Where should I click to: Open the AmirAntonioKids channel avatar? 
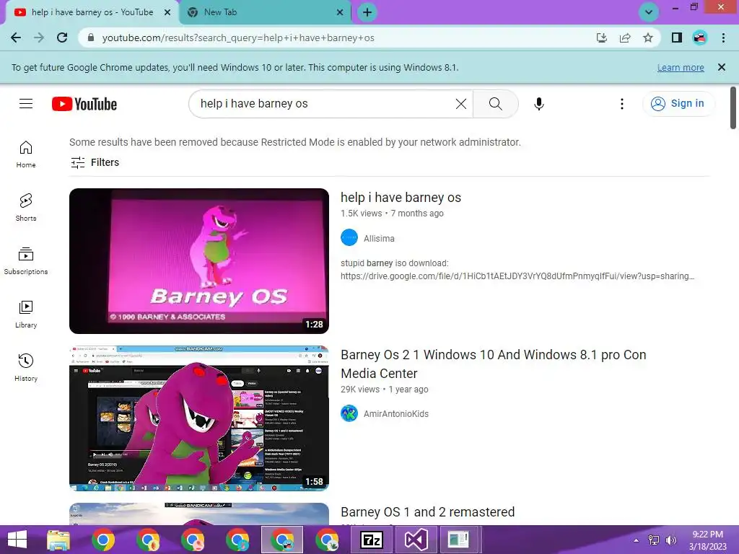(x=349, y=413)
